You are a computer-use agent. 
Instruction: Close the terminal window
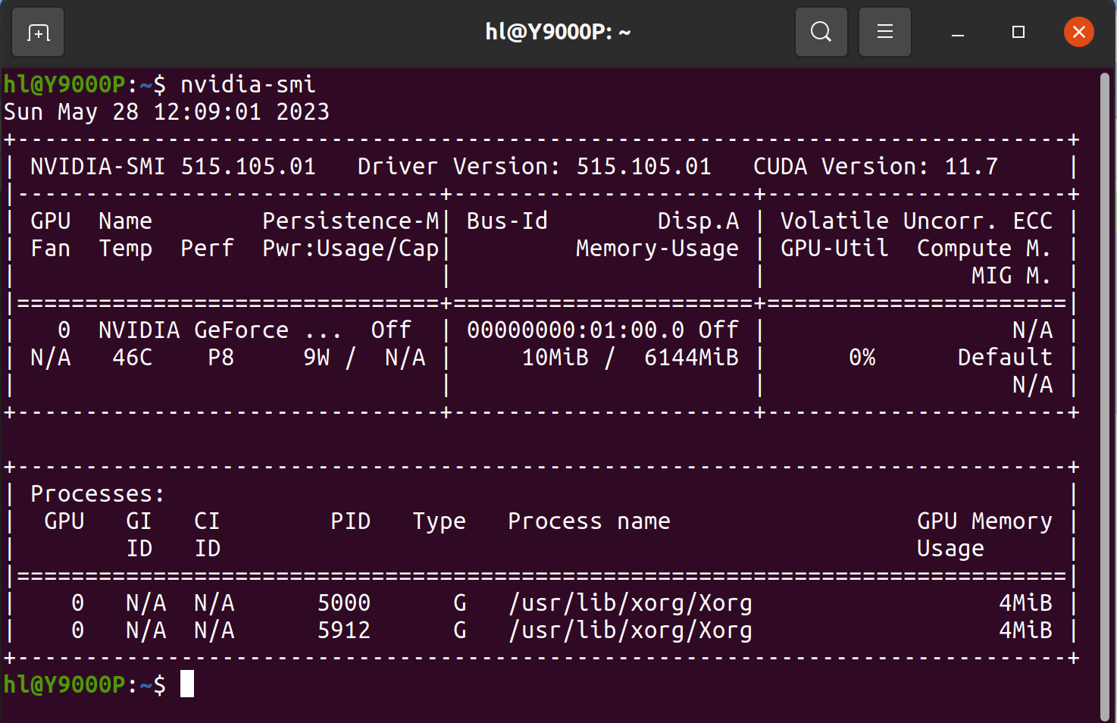pos(1079,32)
